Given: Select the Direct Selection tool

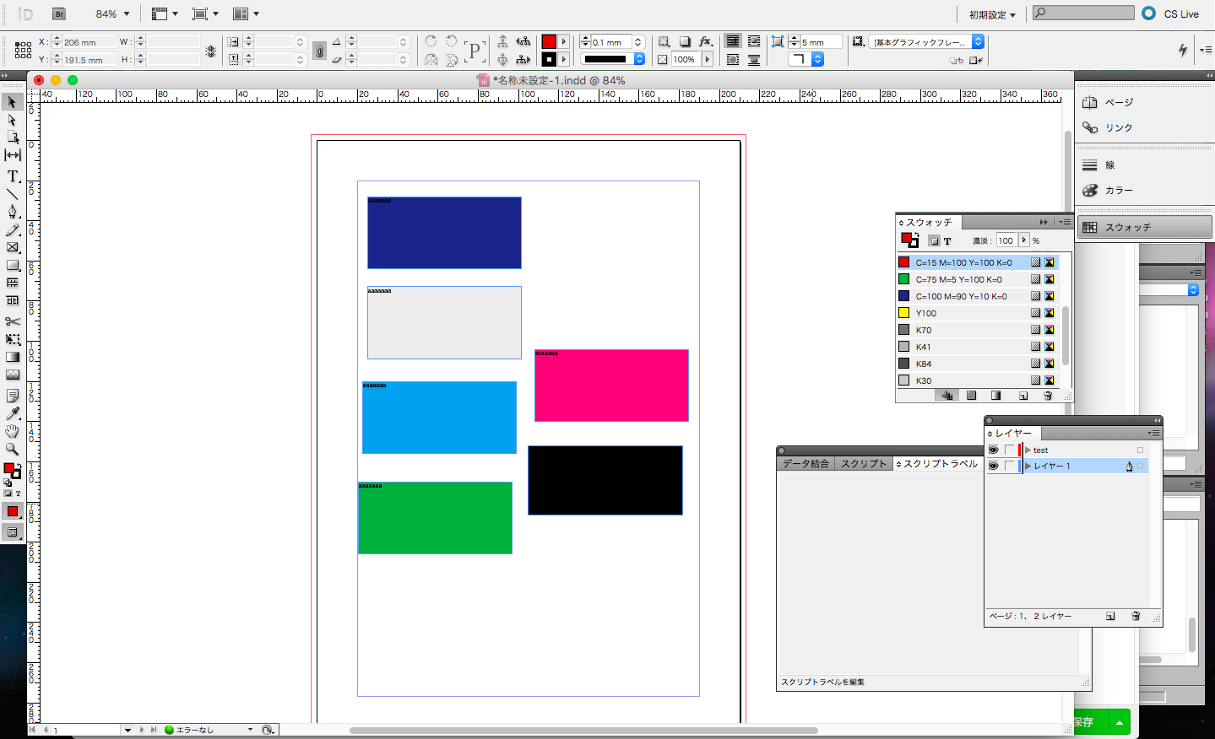Looking at the screenshot, I should click(12, 120).
